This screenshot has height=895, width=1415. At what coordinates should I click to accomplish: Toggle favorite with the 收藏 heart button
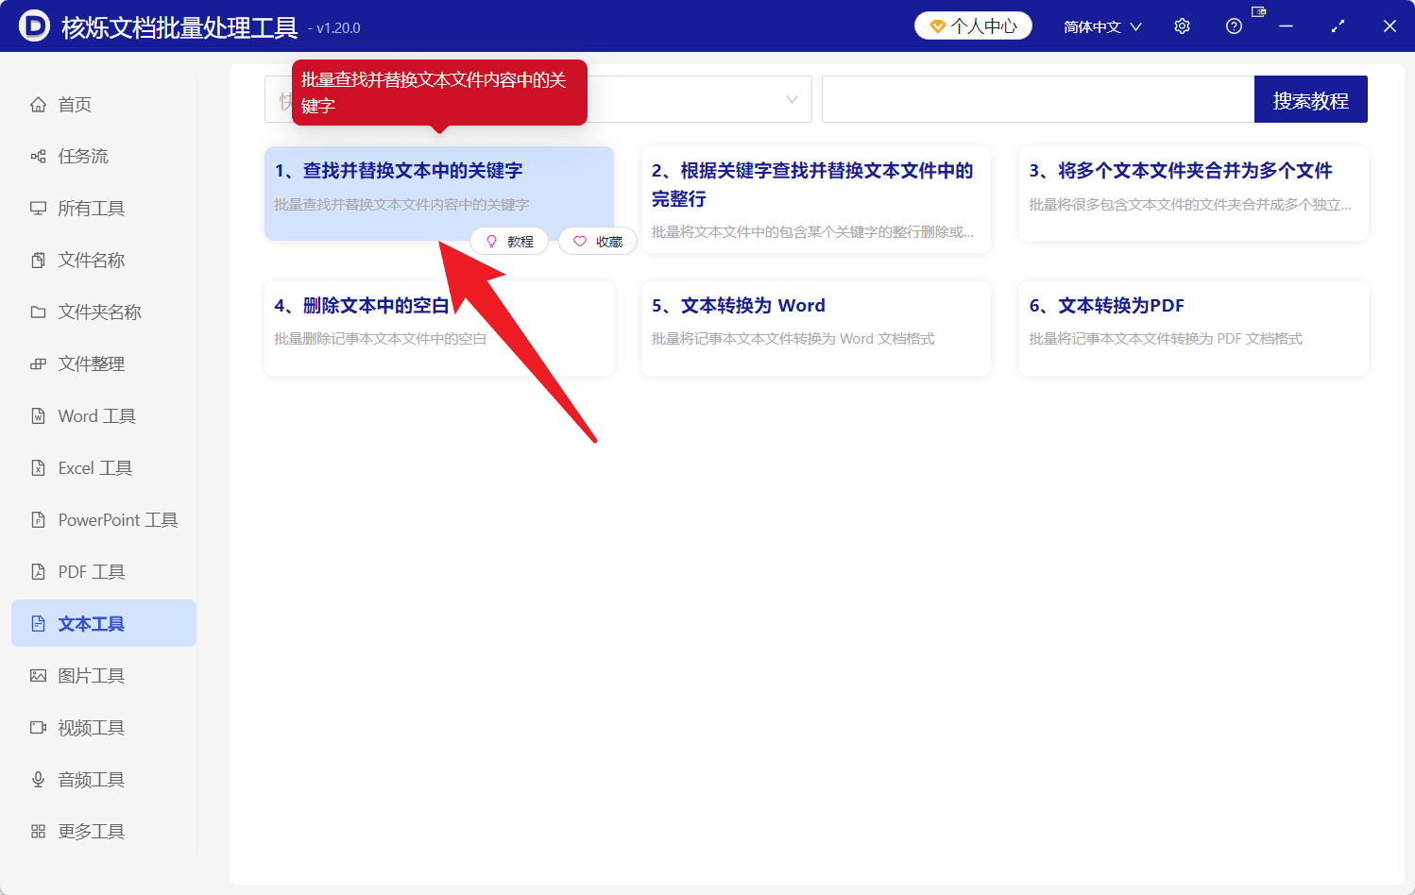pos(597,241)
